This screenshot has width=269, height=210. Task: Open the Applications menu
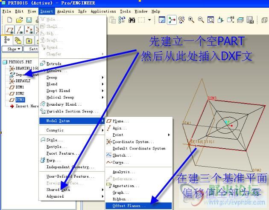[103, 12]
